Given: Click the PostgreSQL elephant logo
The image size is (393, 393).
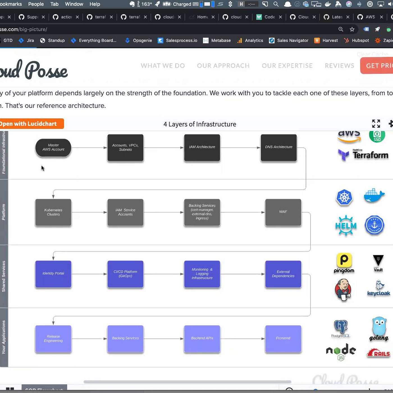Looking at the screenshot, I should tap(341, 329).
